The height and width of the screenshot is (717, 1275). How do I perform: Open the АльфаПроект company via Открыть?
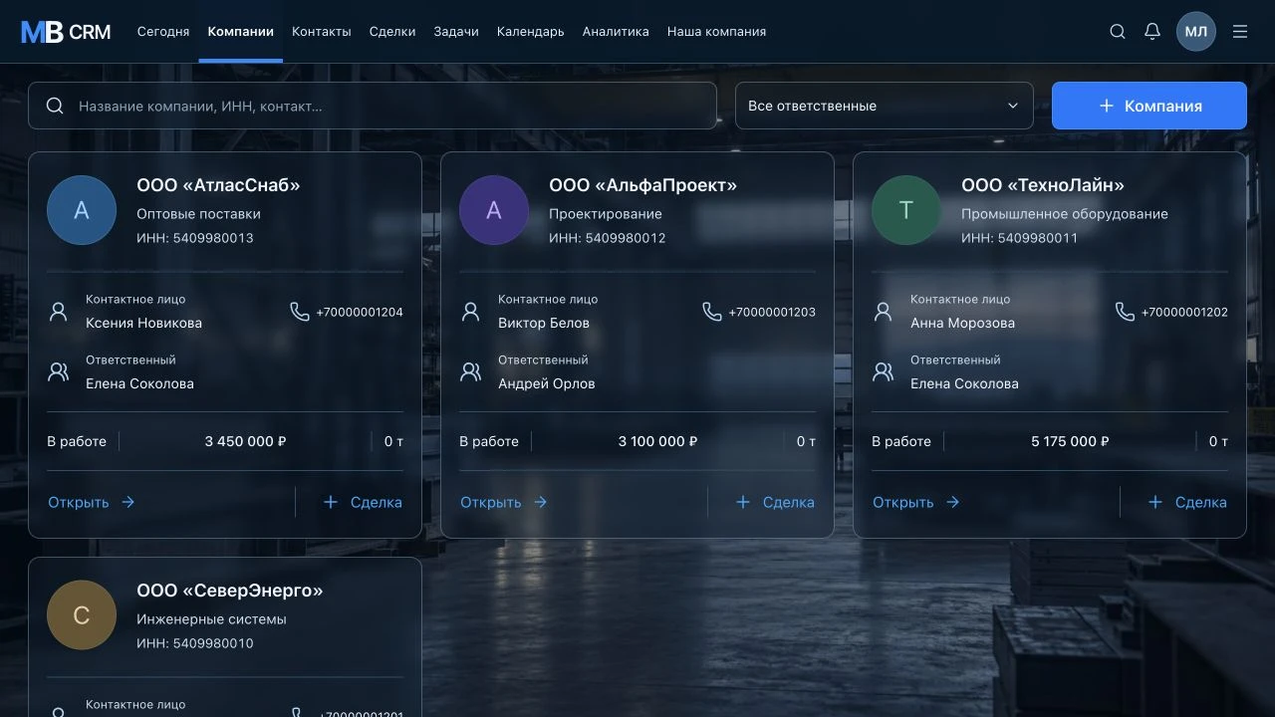[x=504, y=502]
